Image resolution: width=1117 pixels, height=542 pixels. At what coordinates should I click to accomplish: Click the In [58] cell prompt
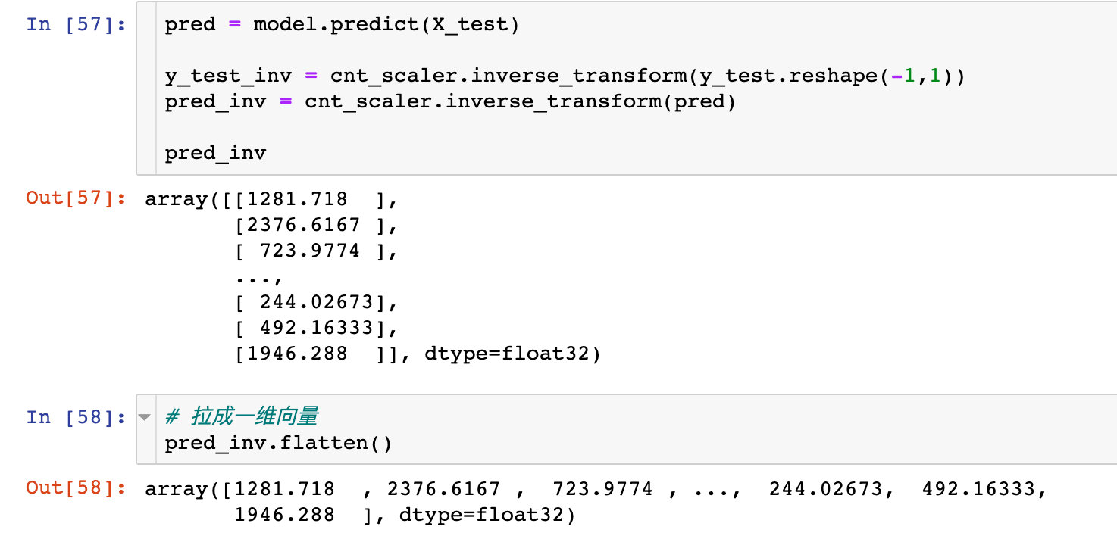coord(75,417)
